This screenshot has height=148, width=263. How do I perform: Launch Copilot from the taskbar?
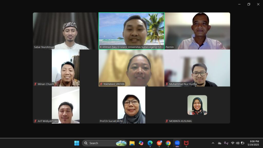pyautogui.click(x=141, y=143)
